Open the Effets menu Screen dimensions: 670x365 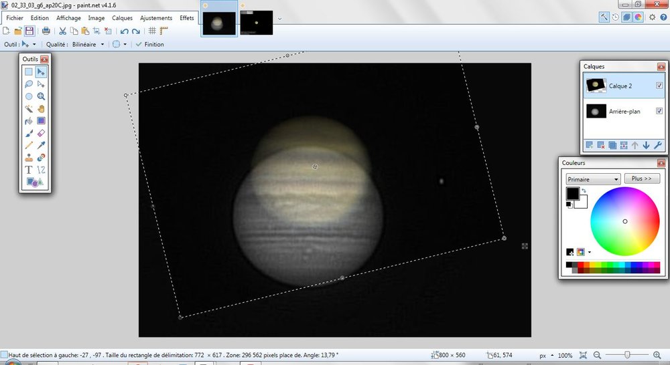click(x=187, y=18)
